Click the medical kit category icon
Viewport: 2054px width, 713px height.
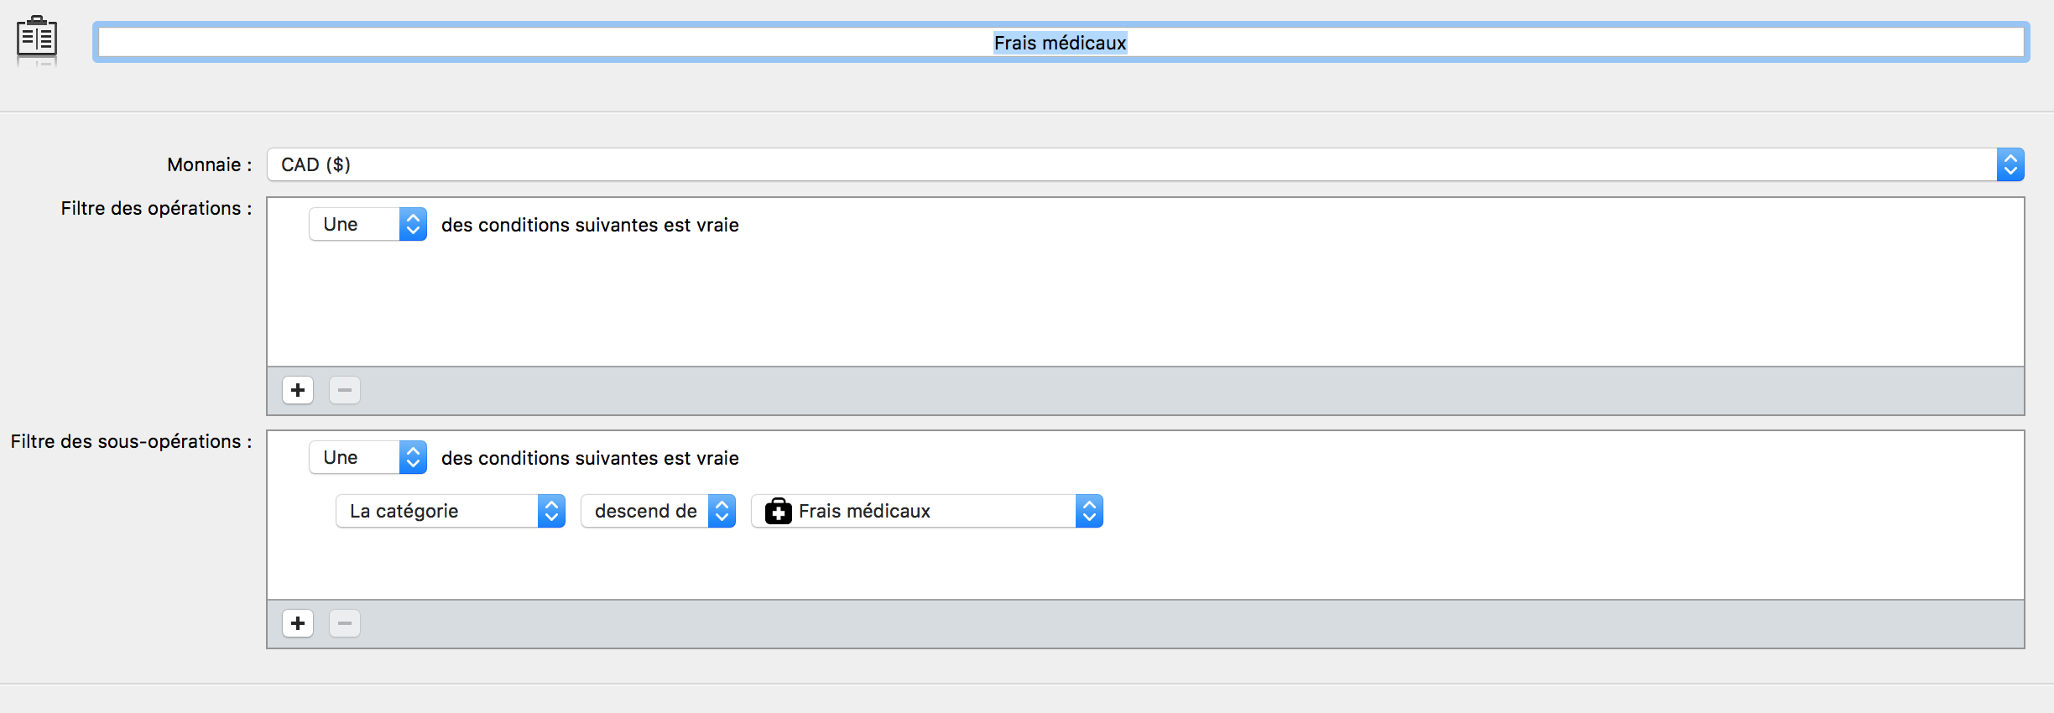pos(778,511)
